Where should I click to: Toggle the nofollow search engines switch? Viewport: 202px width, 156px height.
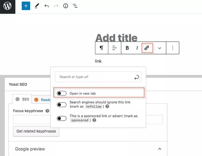62,105
